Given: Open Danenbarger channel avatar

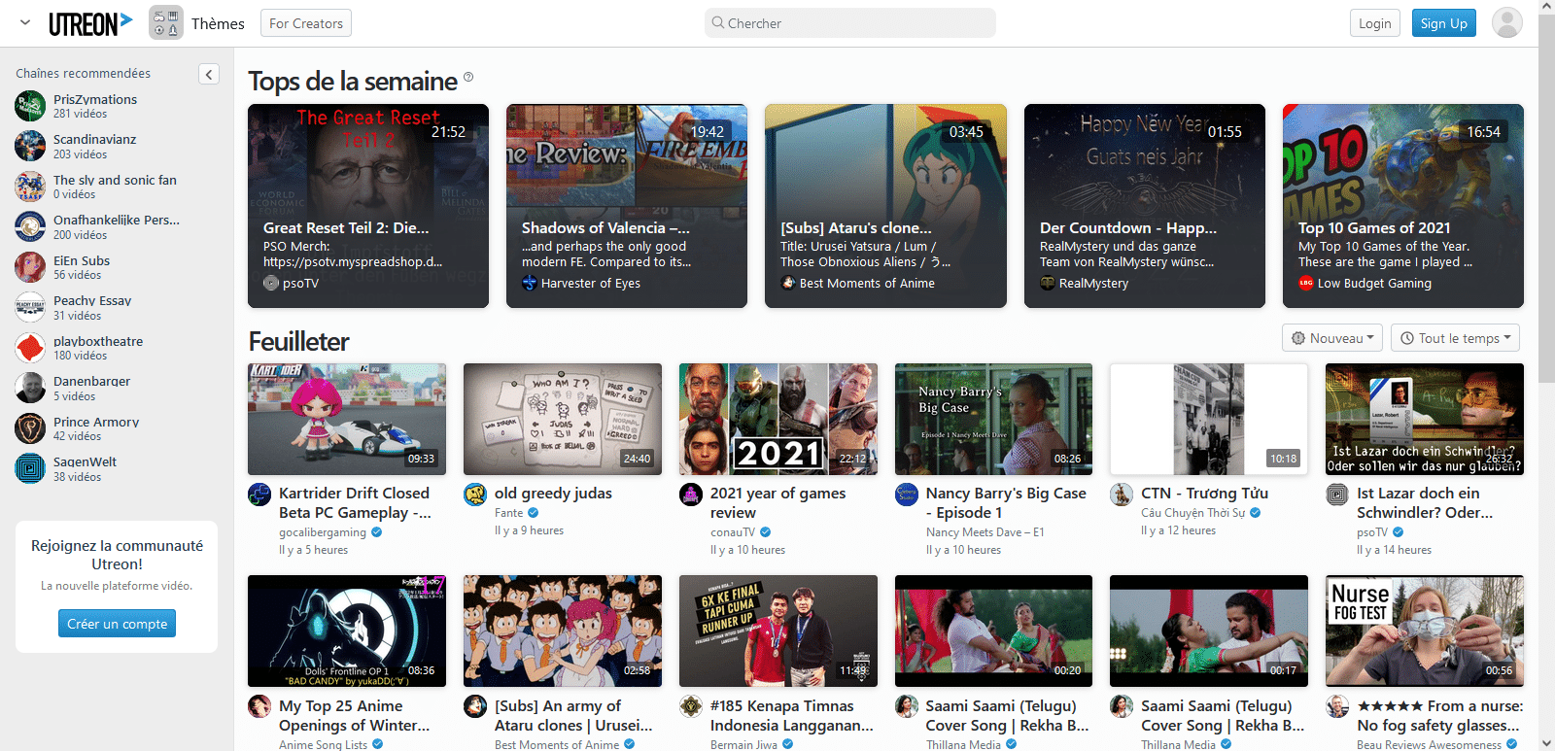Looking at the screenshot, I should coord(30,388).
